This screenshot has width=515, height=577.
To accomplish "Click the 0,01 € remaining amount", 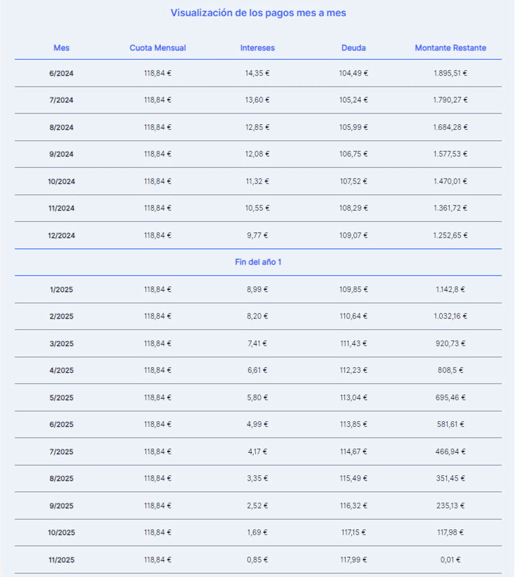I will 451,560.
